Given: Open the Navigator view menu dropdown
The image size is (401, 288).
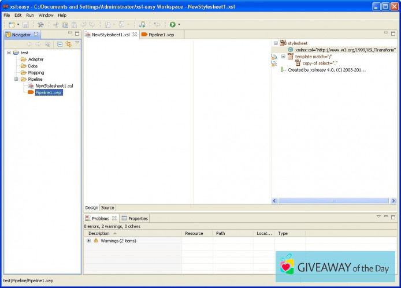Looking at the screenshot, I should 77,43.
